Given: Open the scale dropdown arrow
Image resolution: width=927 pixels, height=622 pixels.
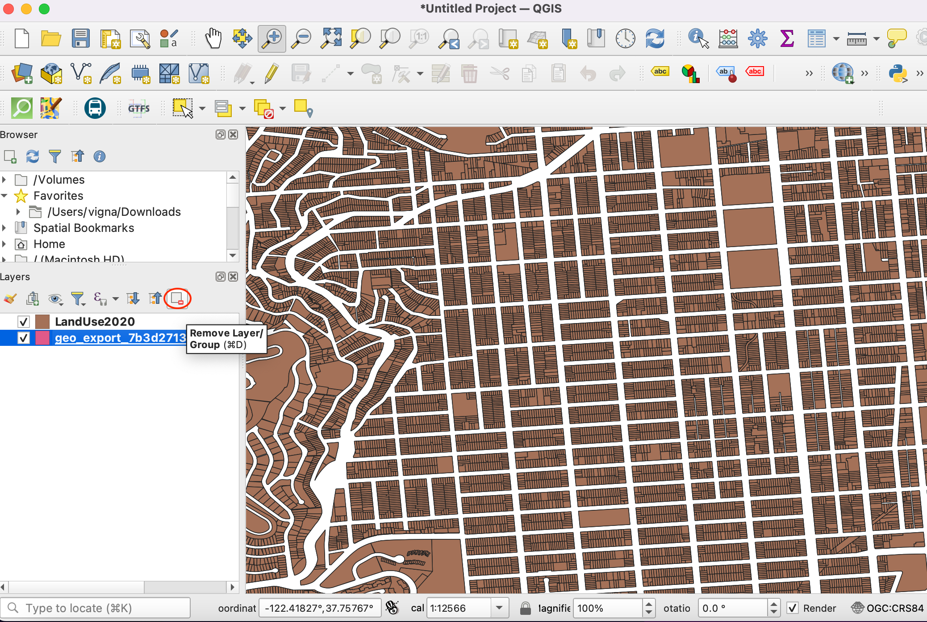Looking at the screenshot, I should (x=499, y=608).
